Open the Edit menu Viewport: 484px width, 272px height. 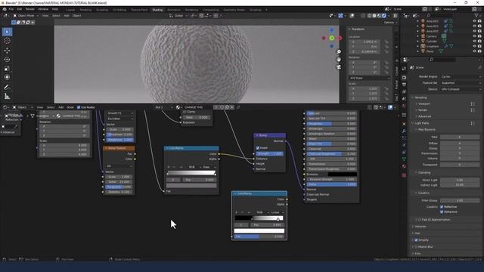pyautogui.click(x=20, y=9)
